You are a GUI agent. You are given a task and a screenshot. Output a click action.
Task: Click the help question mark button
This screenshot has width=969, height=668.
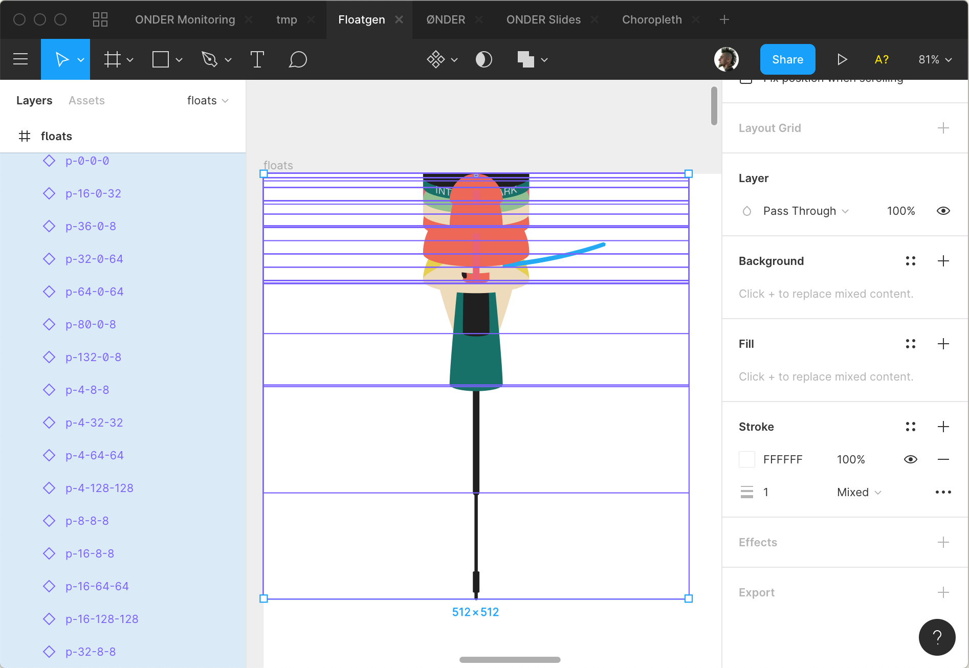click(x=937, y=637)
